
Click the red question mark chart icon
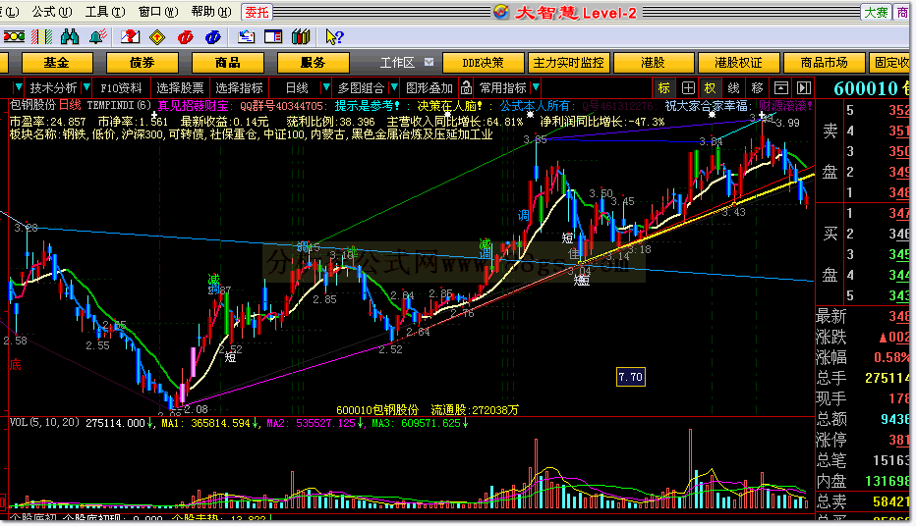tap(130, 37)
